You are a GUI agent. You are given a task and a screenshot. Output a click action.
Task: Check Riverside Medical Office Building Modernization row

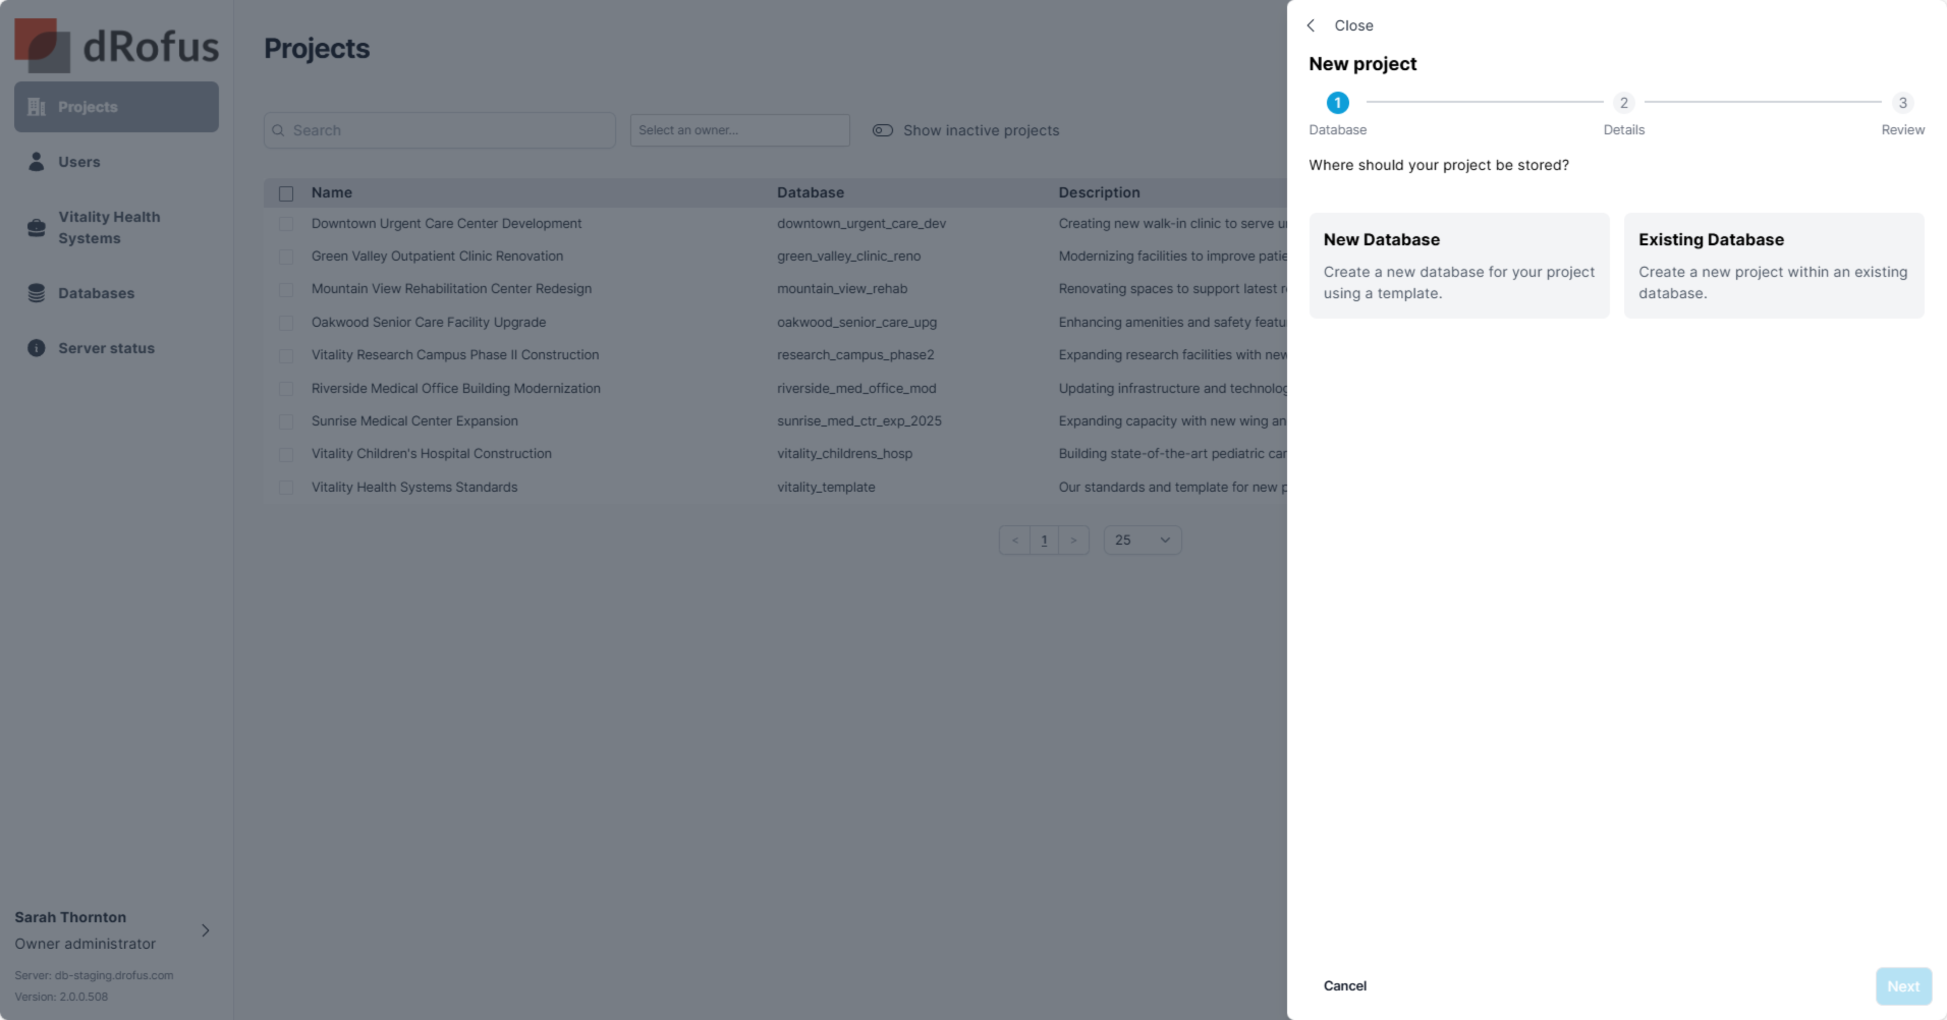[x=286, y=388]
